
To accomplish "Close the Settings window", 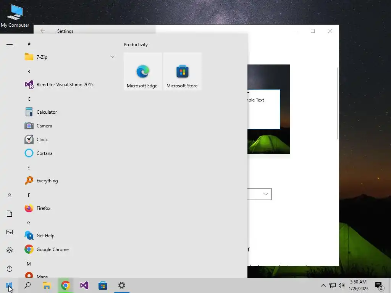I will tap(330, 31).
